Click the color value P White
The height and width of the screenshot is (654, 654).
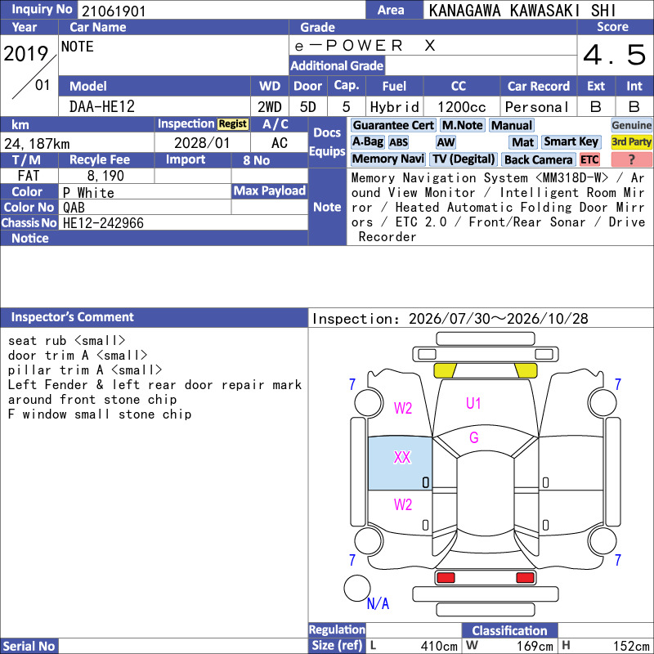(x=88, y=193)
